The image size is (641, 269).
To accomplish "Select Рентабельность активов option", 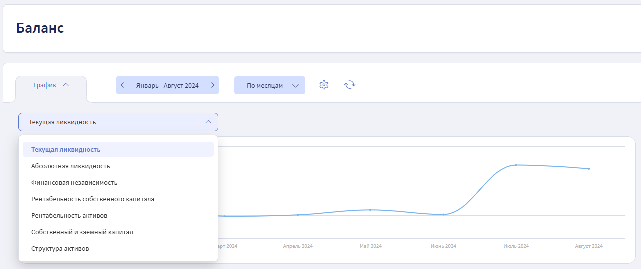I will pyautogui.click(x=69, y=216).
